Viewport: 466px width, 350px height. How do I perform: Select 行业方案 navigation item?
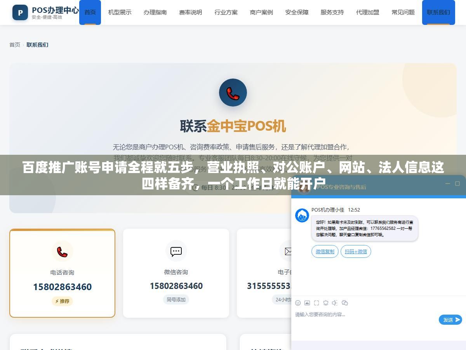(x=226, y=12)
